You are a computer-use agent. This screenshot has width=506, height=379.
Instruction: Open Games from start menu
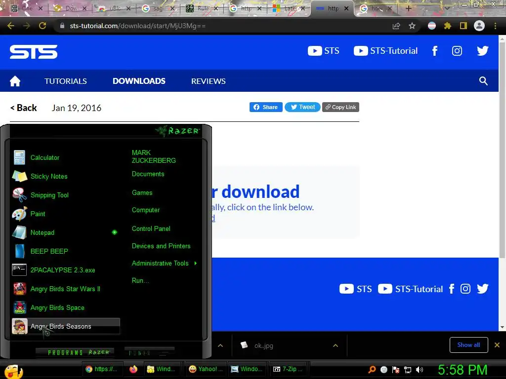(x=142, y=193)
